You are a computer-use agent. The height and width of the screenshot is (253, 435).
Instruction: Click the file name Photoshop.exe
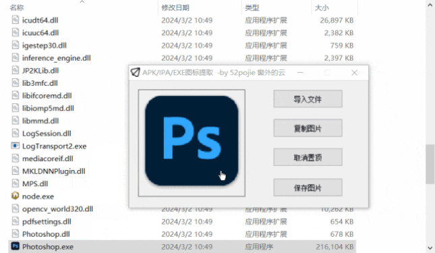pos(48,247)
